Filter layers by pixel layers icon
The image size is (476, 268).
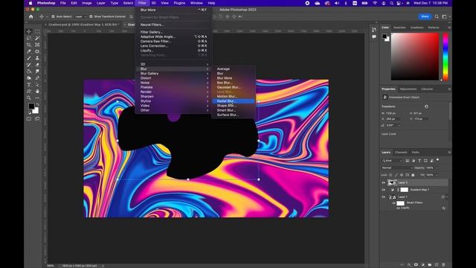[x=408, y=161]
